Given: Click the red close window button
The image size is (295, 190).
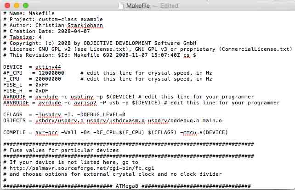Looking at the screenshot, I should (x=7, y=5).
